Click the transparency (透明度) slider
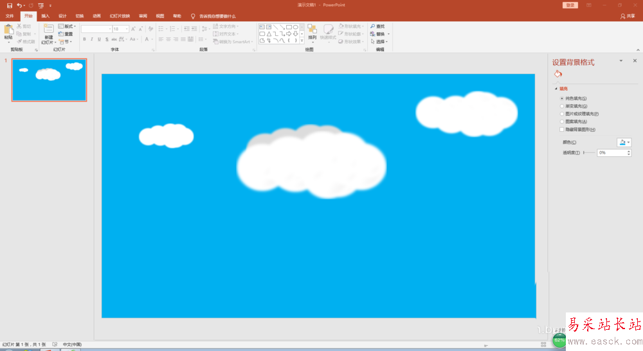Image resolution: width=643 pixels, height=351 pixels. (x=589, y=152)
